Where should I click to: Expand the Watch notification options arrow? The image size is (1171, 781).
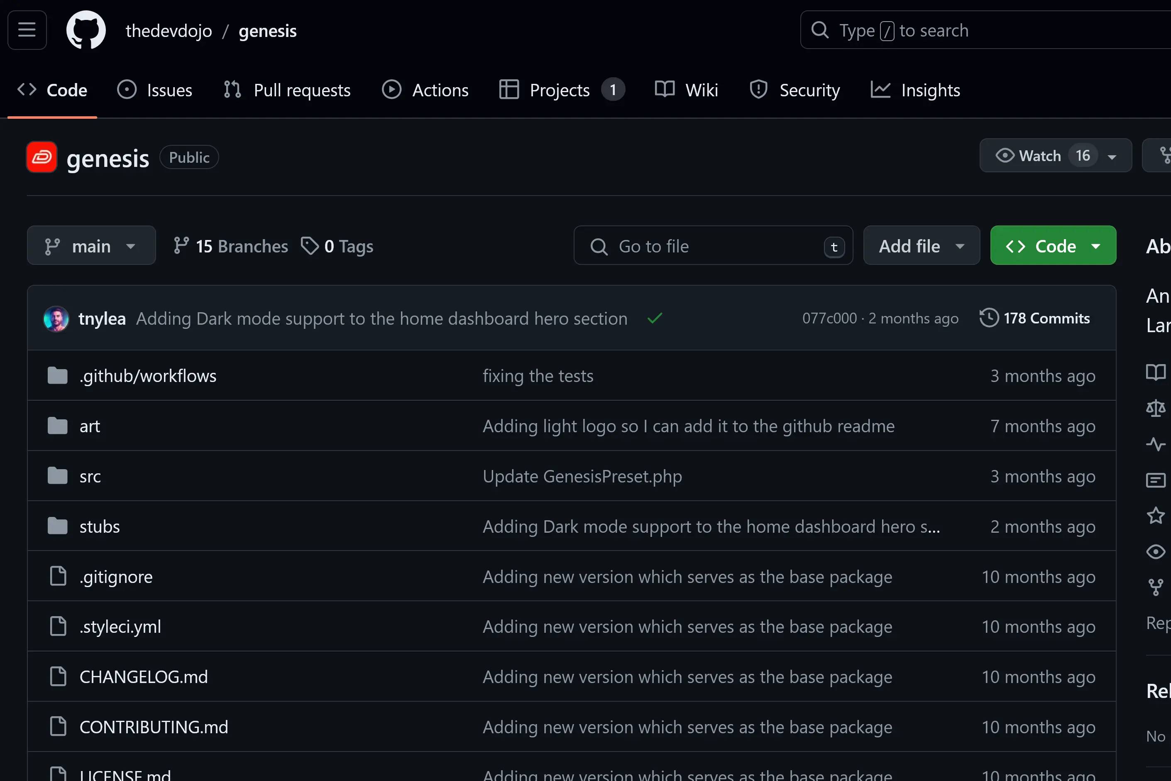[1112, 157]
